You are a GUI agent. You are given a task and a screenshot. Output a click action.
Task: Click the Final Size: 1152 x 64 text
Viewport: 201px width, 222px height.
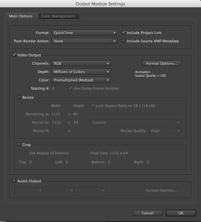point(109,153)
